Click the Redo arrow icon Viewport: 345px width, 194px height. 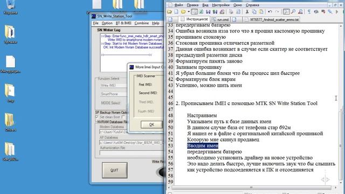[277, 12]
